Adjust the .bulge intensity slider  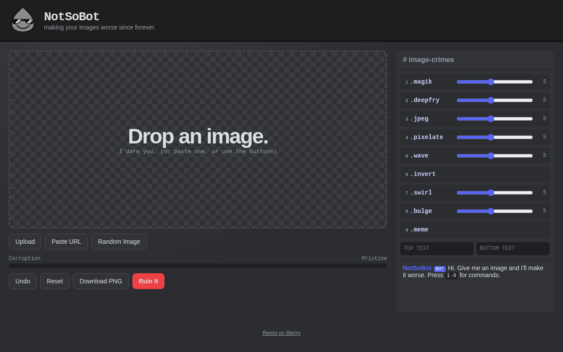495,211
